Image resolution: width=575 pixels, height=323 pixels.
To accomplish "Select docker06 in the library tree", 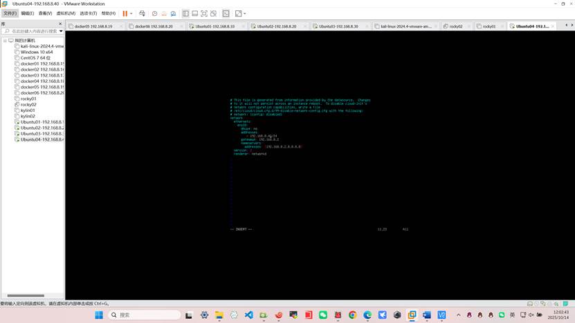I will pos(39,93).
